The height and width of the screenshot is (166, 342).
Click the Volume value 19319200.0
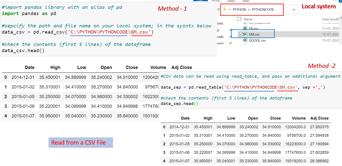[x=295, y=161]
